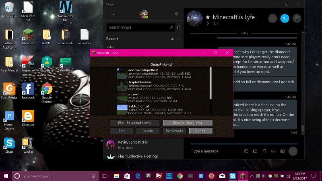Open the User Manual folder
This screenshot has width=322, height=181.
tap(9, 64)
